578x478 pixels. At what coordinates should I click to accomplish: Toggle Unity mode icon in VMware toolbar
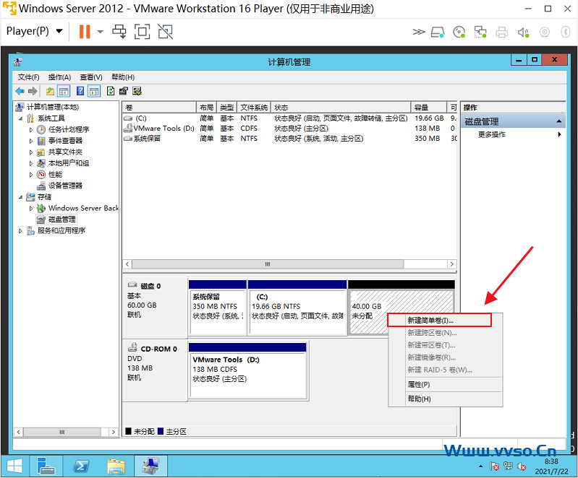click(x=165, y=31)
